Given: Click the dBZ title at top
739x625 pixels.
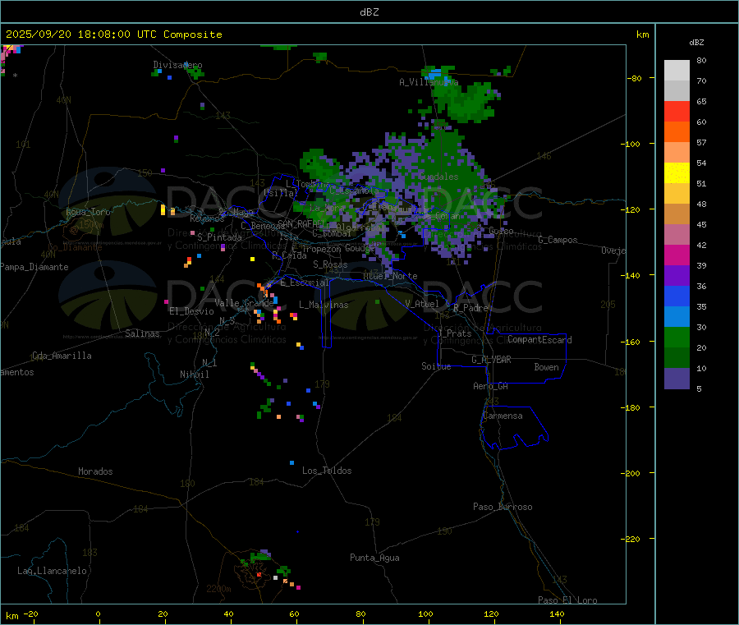Looking at the screenshot, I should [x=369, y=12].
